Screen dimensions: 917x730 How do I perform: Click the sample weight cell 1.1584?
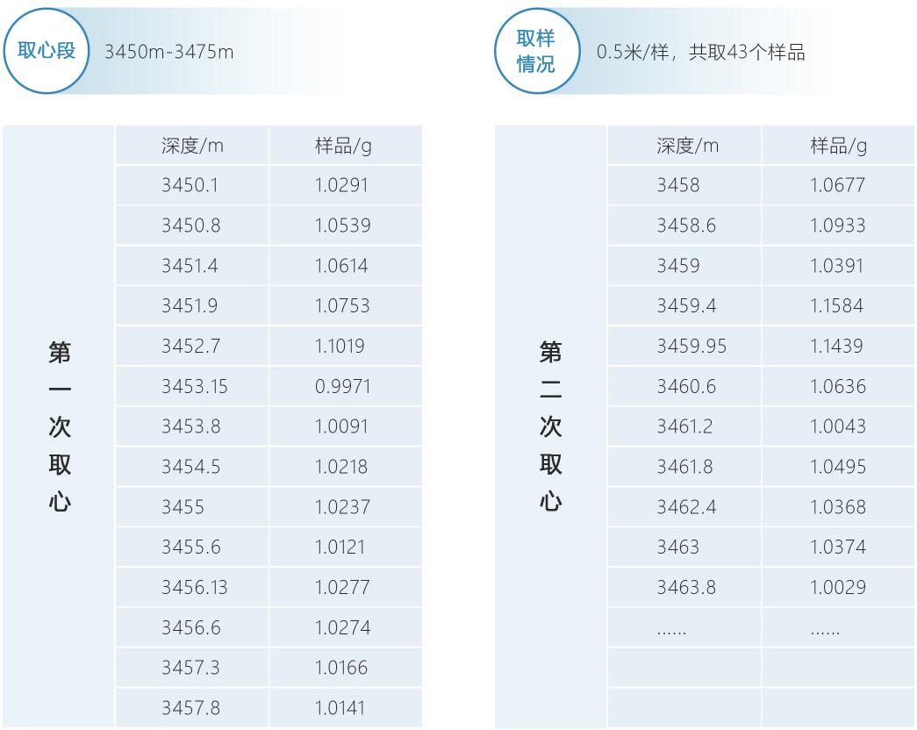coord(836,305)
